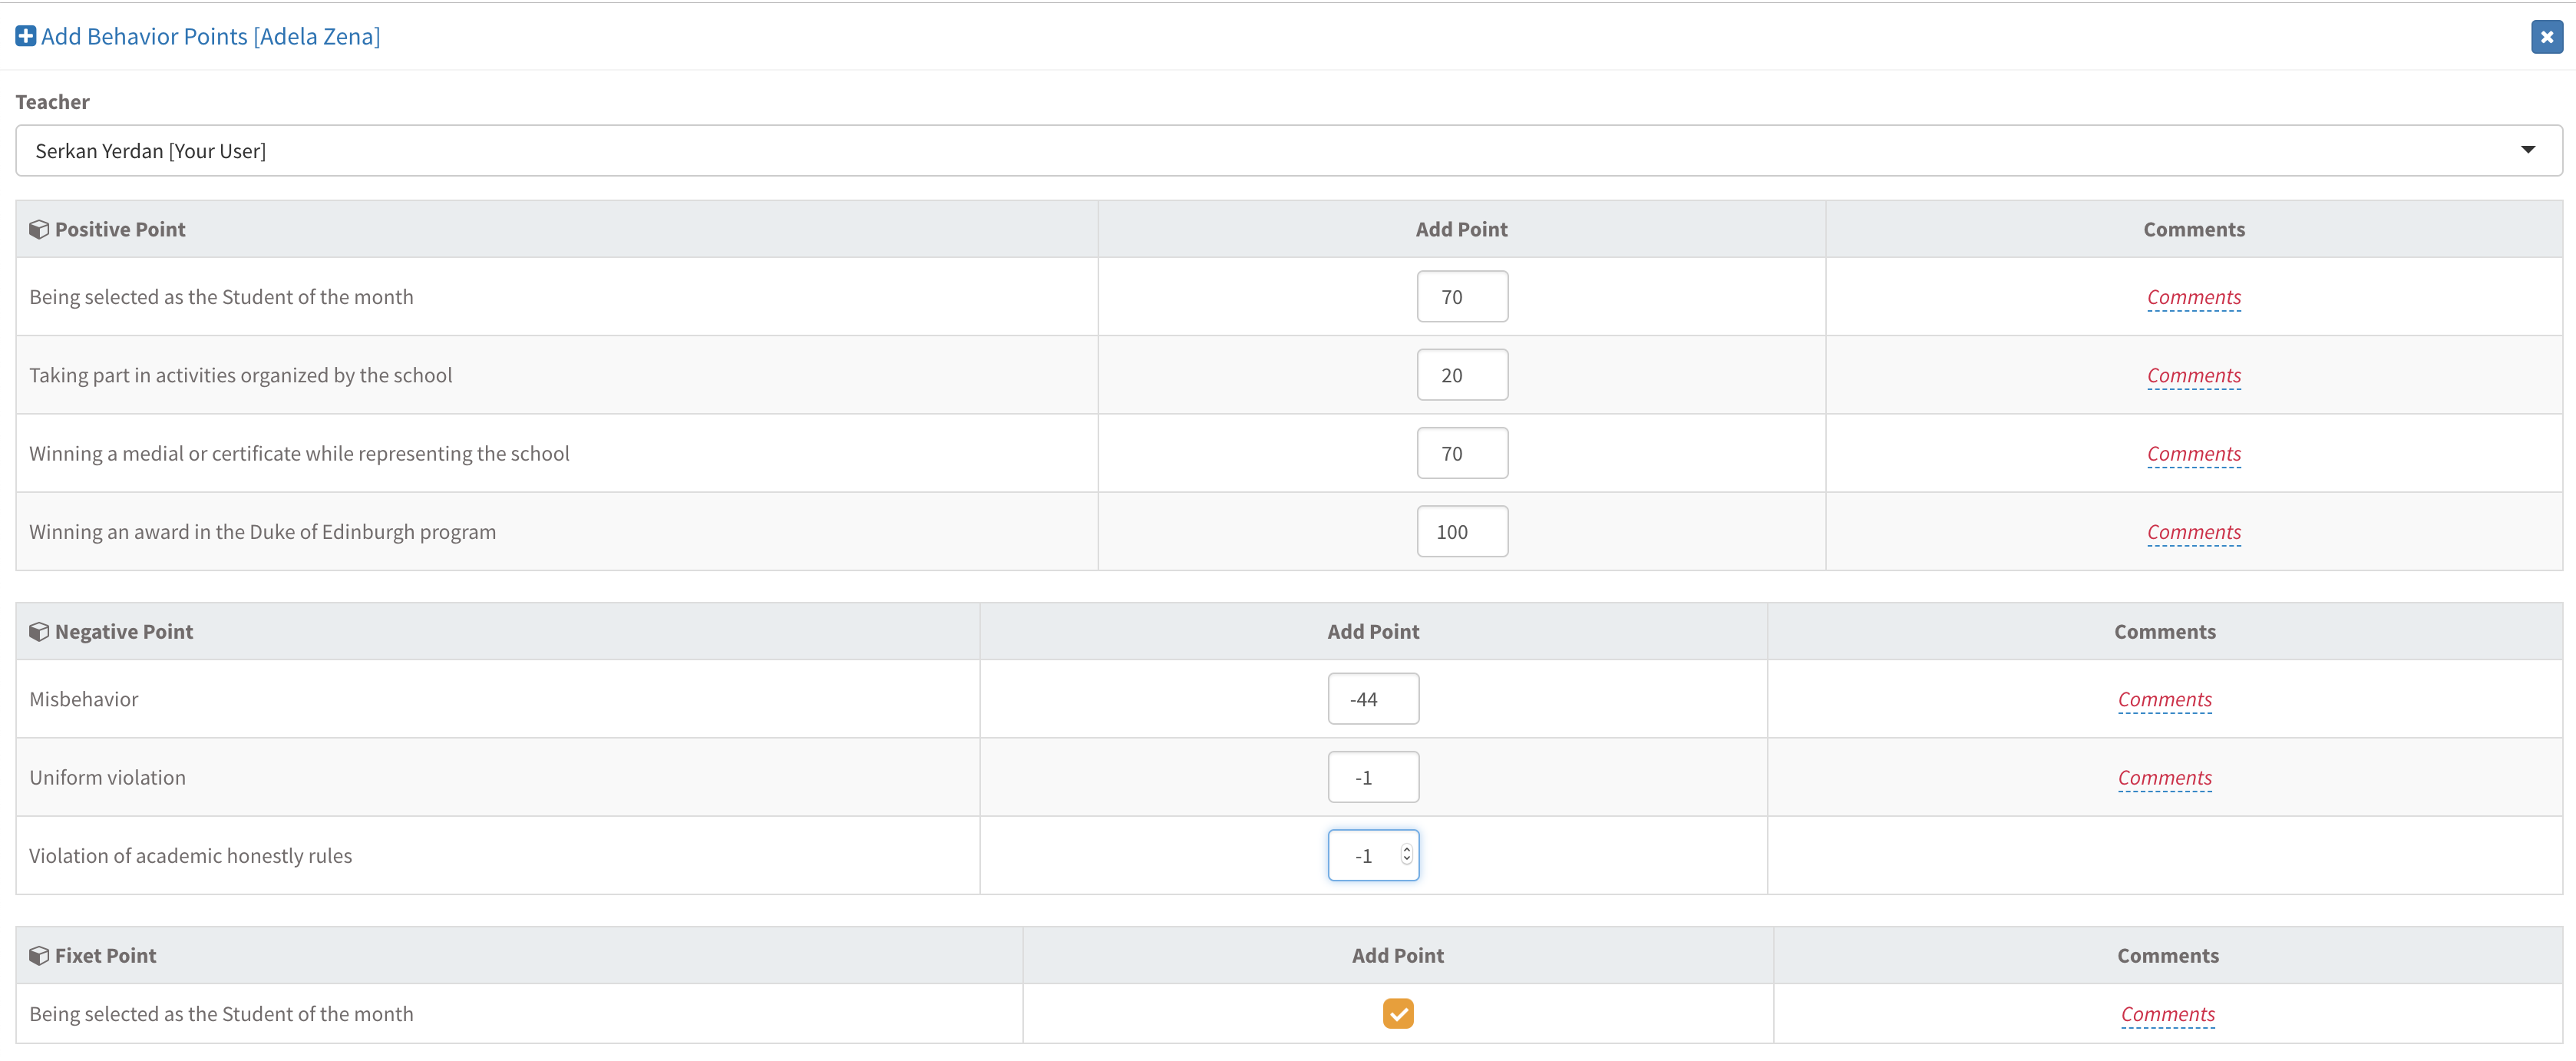Open Comments for Fixet Point Student of month

point(2168,1015)
